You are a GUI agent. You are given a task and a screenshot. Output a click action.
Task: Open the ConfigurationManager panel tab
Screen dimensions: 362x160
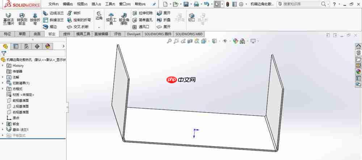point(26,46)
